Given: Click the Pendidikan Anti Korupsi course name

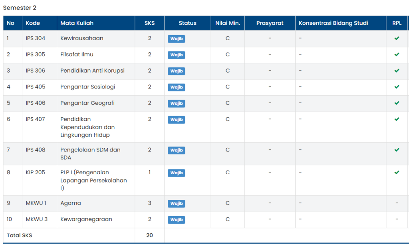Looking at the screenshot, I should click(x=92, y=71).
